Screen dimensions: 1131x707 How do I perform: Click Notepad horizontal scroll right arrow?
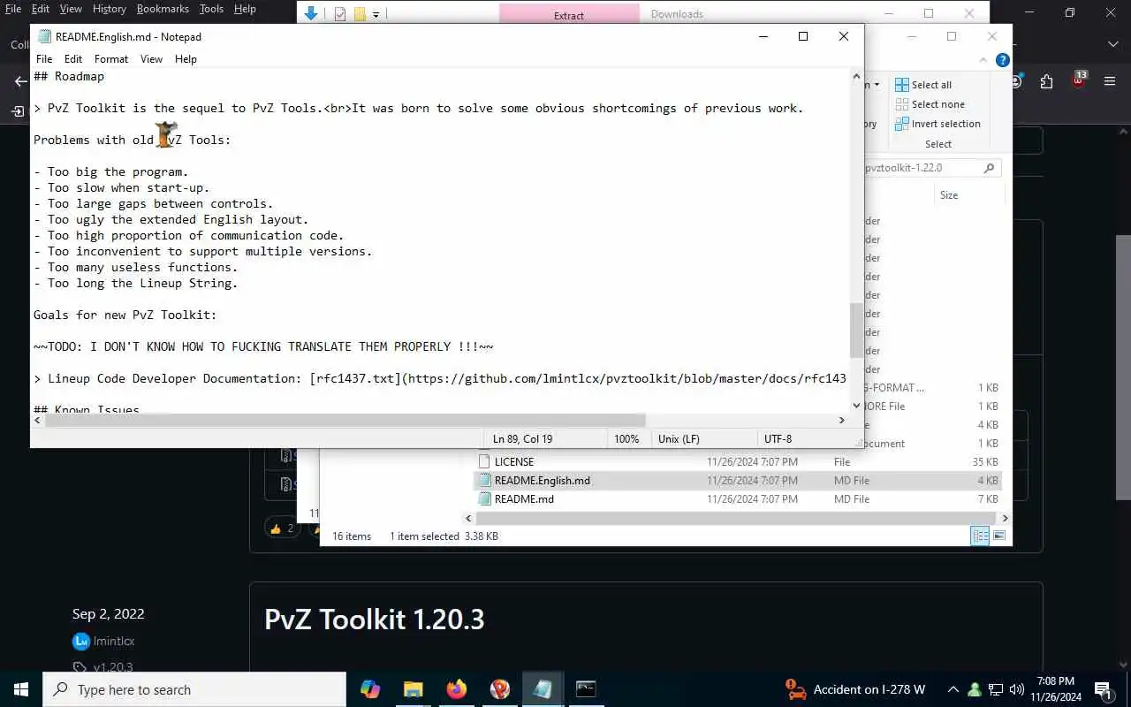pos(841,421)
